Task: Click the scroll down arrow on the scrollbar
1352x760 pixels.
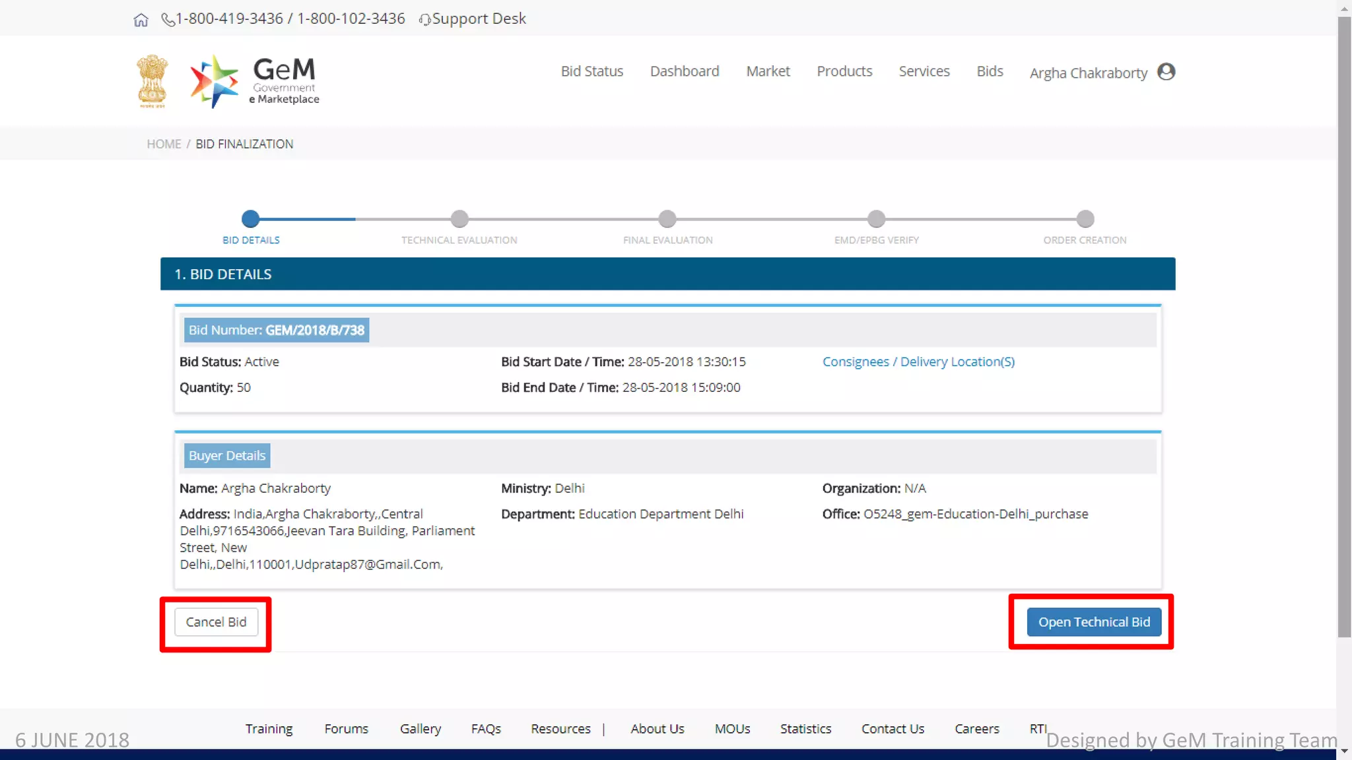Action: tap(1344, 751)
